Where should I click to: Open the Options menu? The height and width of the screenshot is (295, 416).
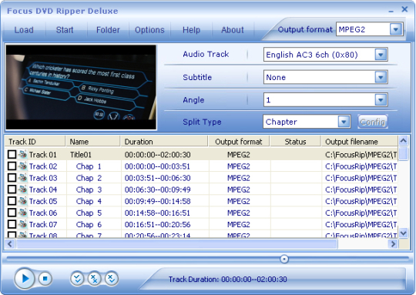coord(149,30)
